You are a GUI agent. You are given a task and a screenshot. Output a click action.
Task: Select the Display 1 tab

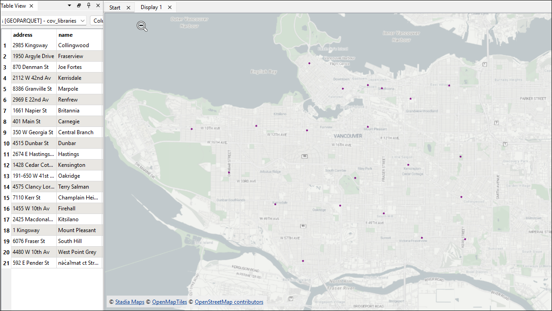(151, 8)
